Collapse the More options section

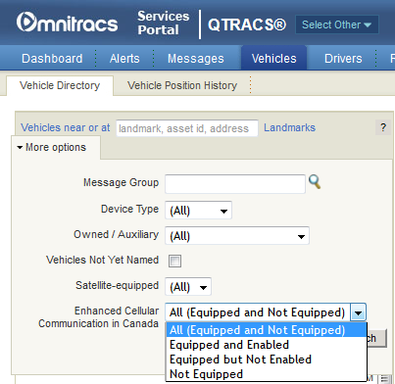pyautogui.click(x=52, y=147)
